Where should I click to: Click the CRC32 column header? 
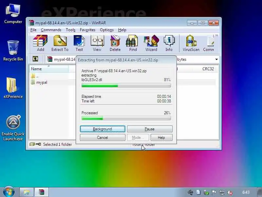click(x=208, y=69)
